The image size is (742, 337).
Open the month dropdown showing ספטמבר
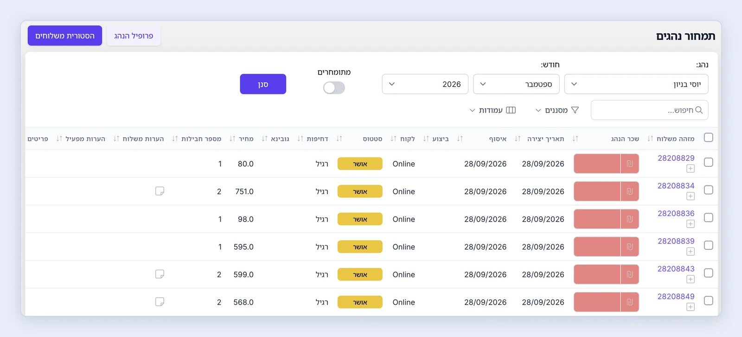[x=516, y=84]
